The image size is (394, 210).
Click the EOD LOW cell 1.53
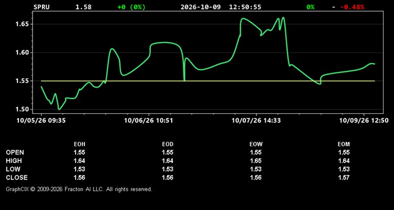pos(168,169)
